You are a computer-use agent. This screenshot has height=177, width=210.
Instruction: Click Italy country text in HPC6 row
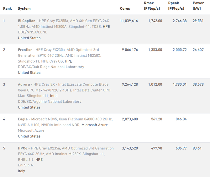click(x=21, y=171)
